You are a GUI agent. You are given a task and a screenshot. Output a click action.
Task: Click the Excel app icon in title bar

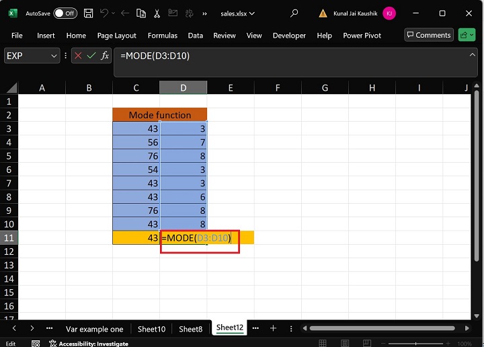12,13
